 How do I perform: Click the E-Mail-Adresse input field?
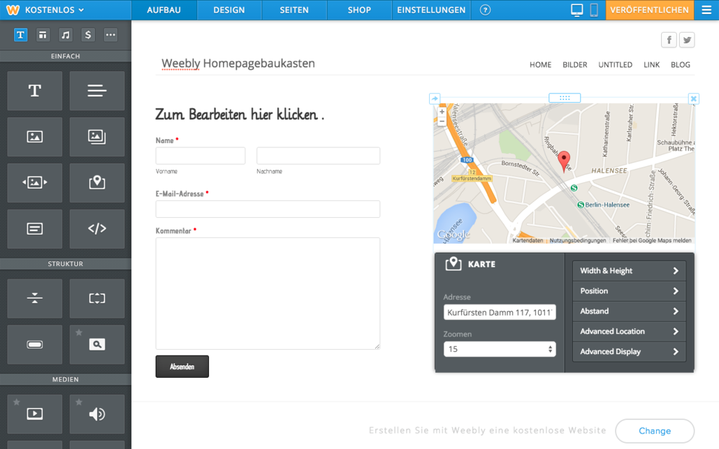(x=268, y=209)
